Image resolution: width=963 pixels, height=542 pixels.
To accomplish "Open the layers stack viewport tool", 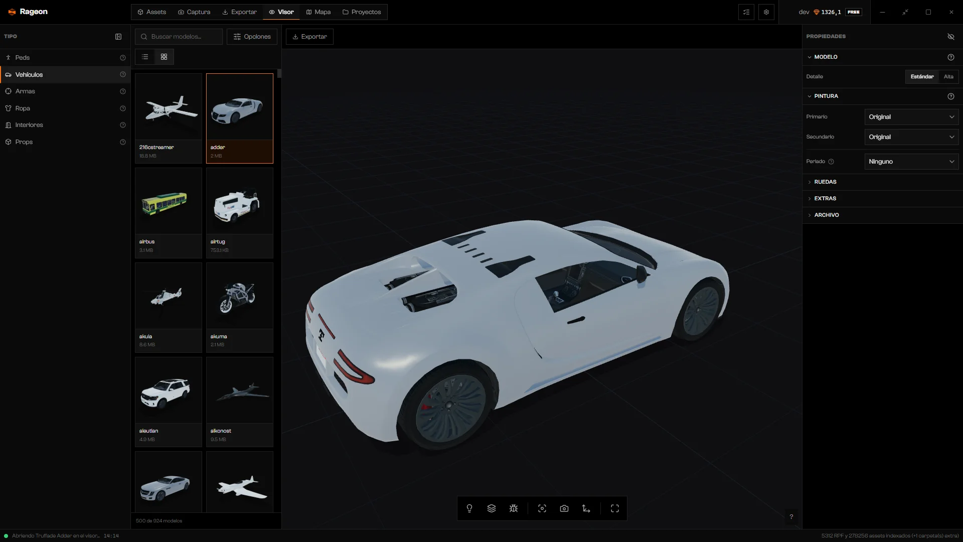I will pos(492,508).
